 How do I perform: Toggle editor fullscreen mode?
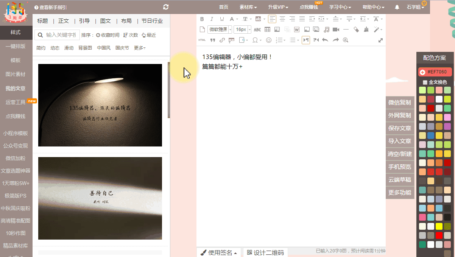point(380,40)
